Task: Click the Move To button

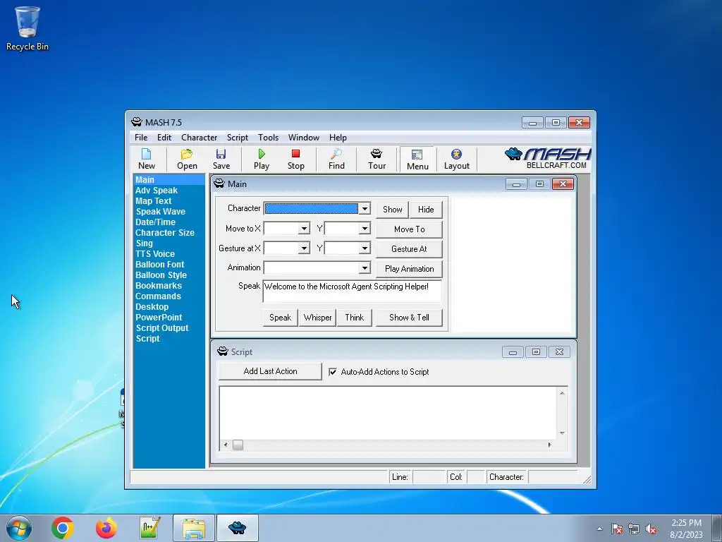Action: click(410, 229)
